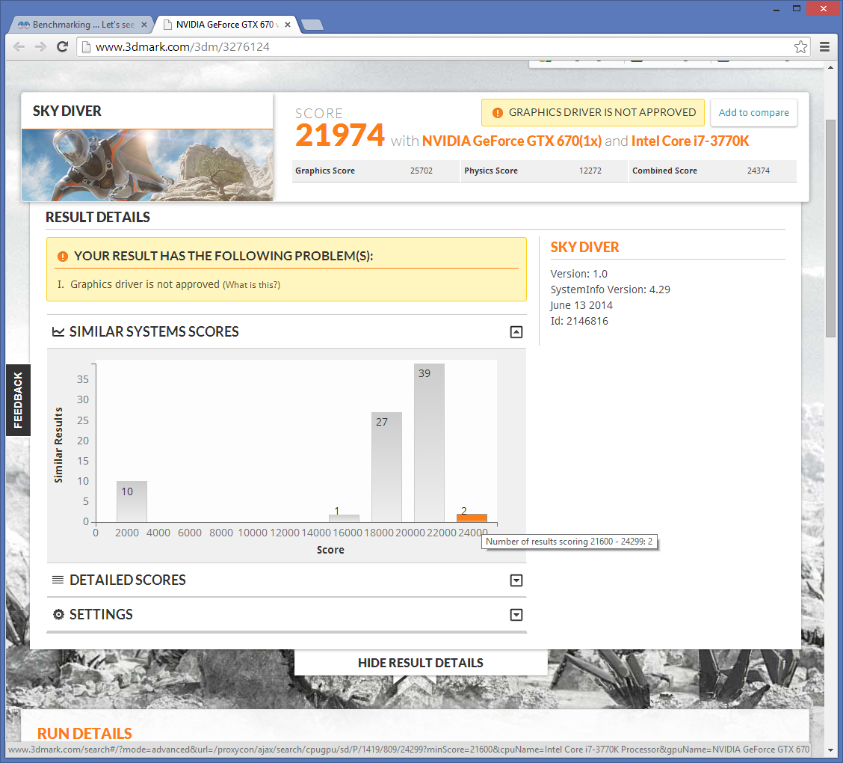
Task: Close the NVIDIA GeForce GTX 670 tab
Action: [288, 25]
